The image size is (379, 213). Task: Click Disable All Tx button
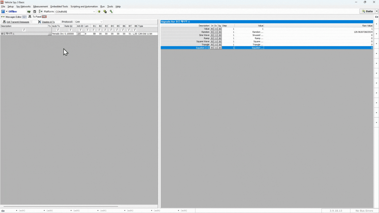(x=46, y=22)
